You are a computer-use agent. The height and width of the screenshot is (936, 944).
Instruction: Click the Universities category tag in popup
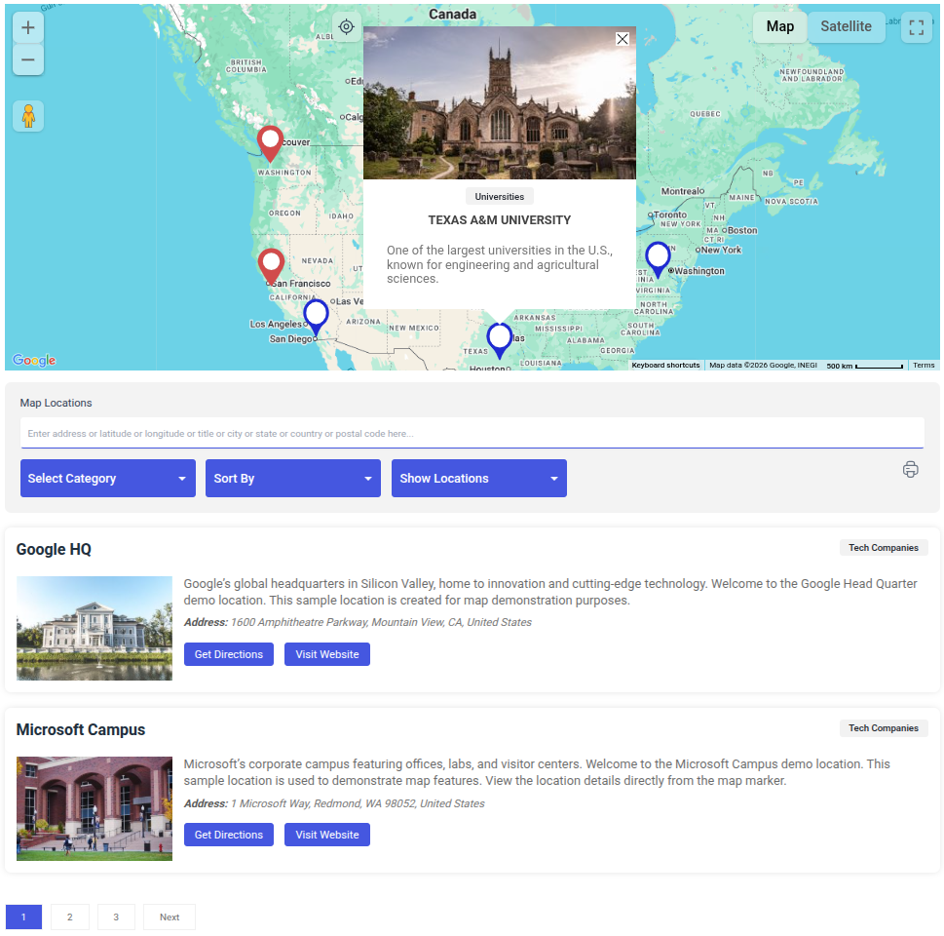(x=499, y=197)
